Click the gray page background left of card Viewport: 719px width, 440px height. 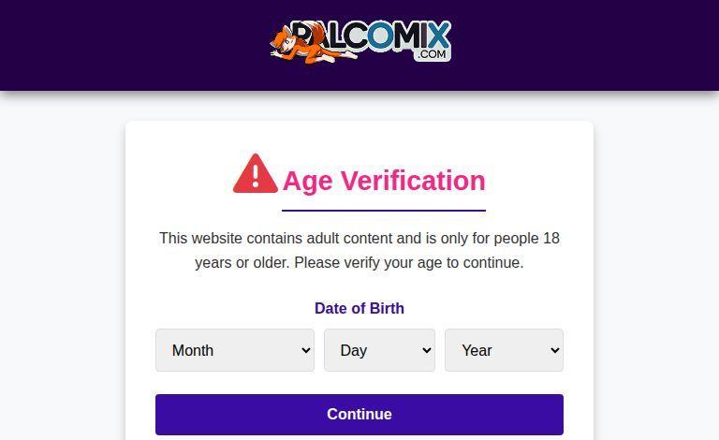pos(62,281)
